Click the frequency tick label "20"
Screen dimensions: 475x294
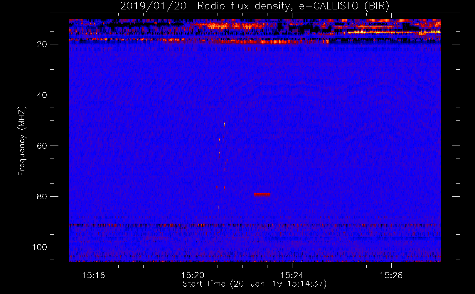point(42,44)
